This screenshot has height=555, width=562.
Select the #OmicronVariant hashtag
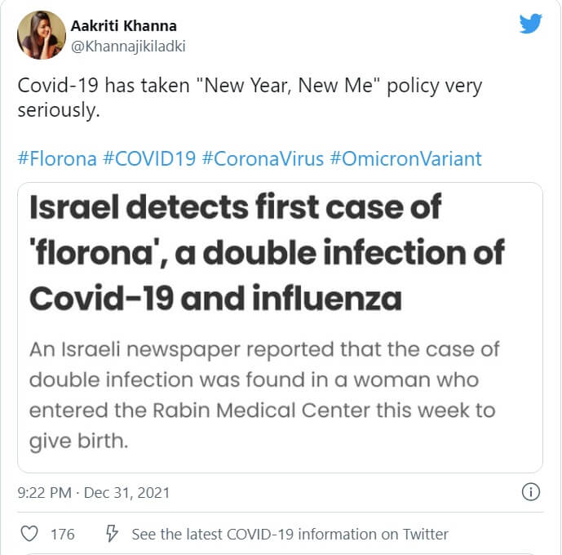click(405, 158)
